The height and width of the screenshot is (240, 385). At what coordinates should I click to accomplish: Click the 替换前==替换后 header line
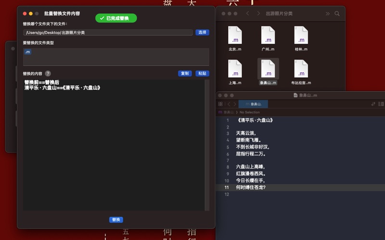(x=42, y=82)
